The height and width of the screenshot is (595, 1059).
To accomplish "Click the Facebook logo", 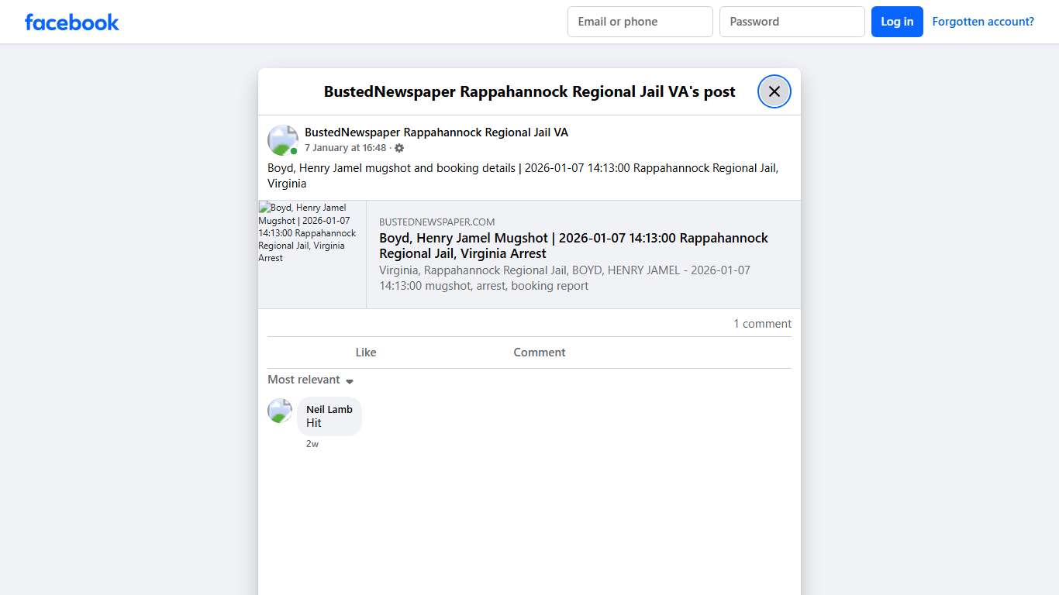I will (71, 22).
